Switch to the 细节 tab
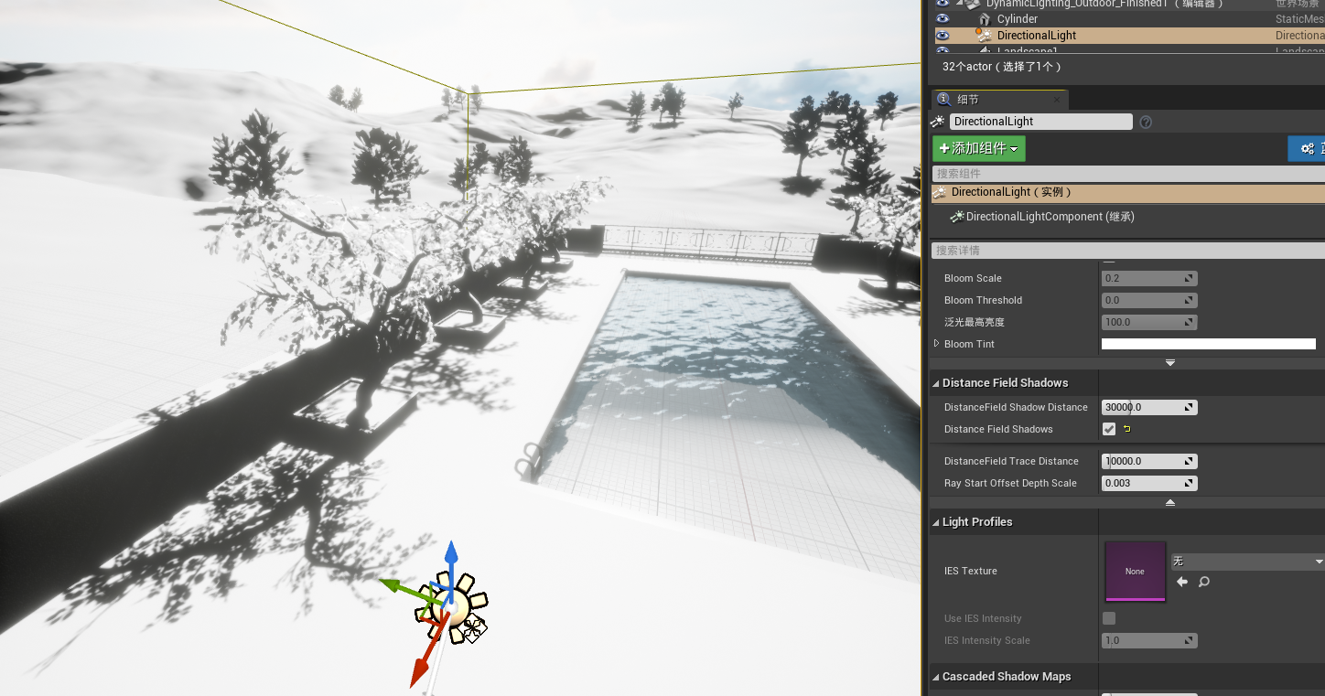The height and width of the screenshot is (696, 1325). [x=997, y=99]
